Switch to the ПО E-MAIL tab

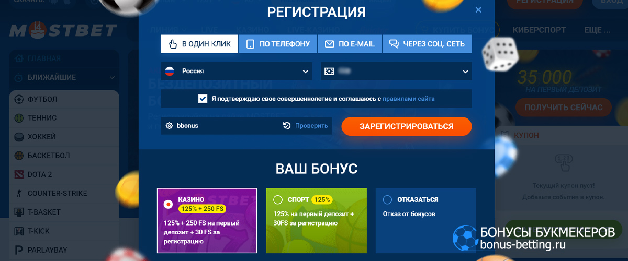click(x=350, y=44)
